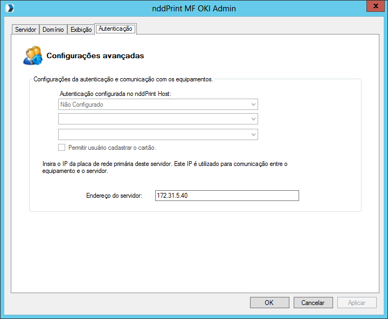Click the window title 'nddPrint MF OKI Admin'

point(194,9)
